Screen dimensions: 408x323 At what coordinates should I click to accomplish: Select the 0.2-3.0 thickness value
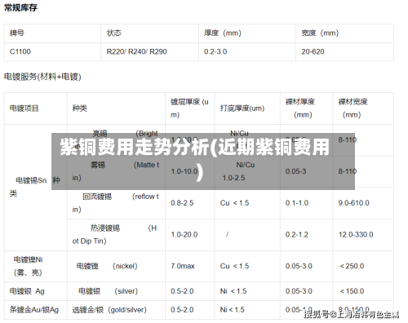[x=215, y=51]
